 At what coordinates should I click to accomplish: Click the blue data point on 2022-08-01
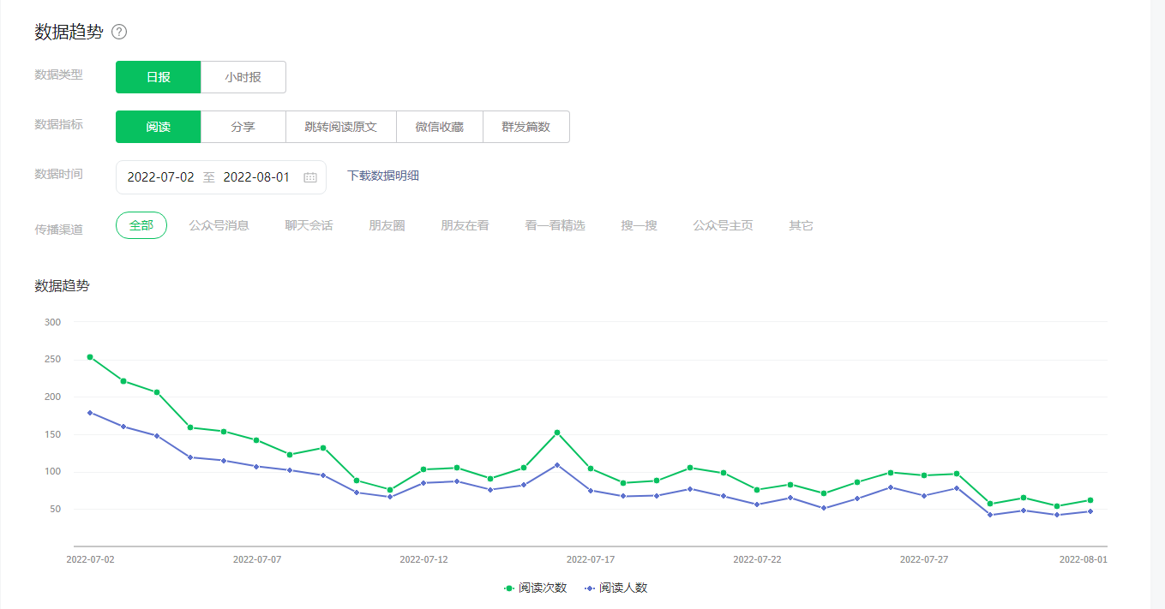pyautogui.click(x=1090, y=511)
